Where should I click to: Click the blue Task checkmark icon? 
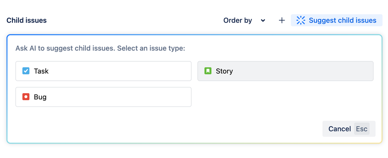26,71
